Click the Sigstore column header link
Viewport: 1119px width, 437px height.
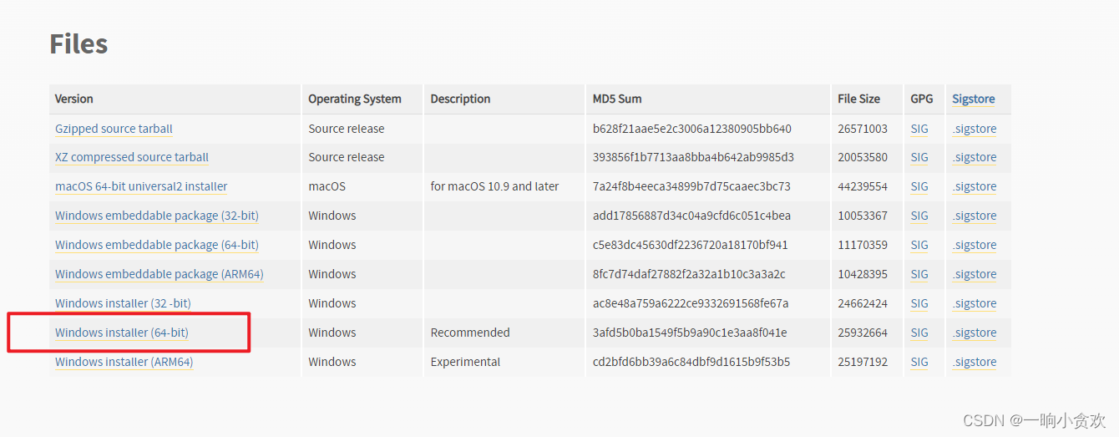(x=974, y=99)
